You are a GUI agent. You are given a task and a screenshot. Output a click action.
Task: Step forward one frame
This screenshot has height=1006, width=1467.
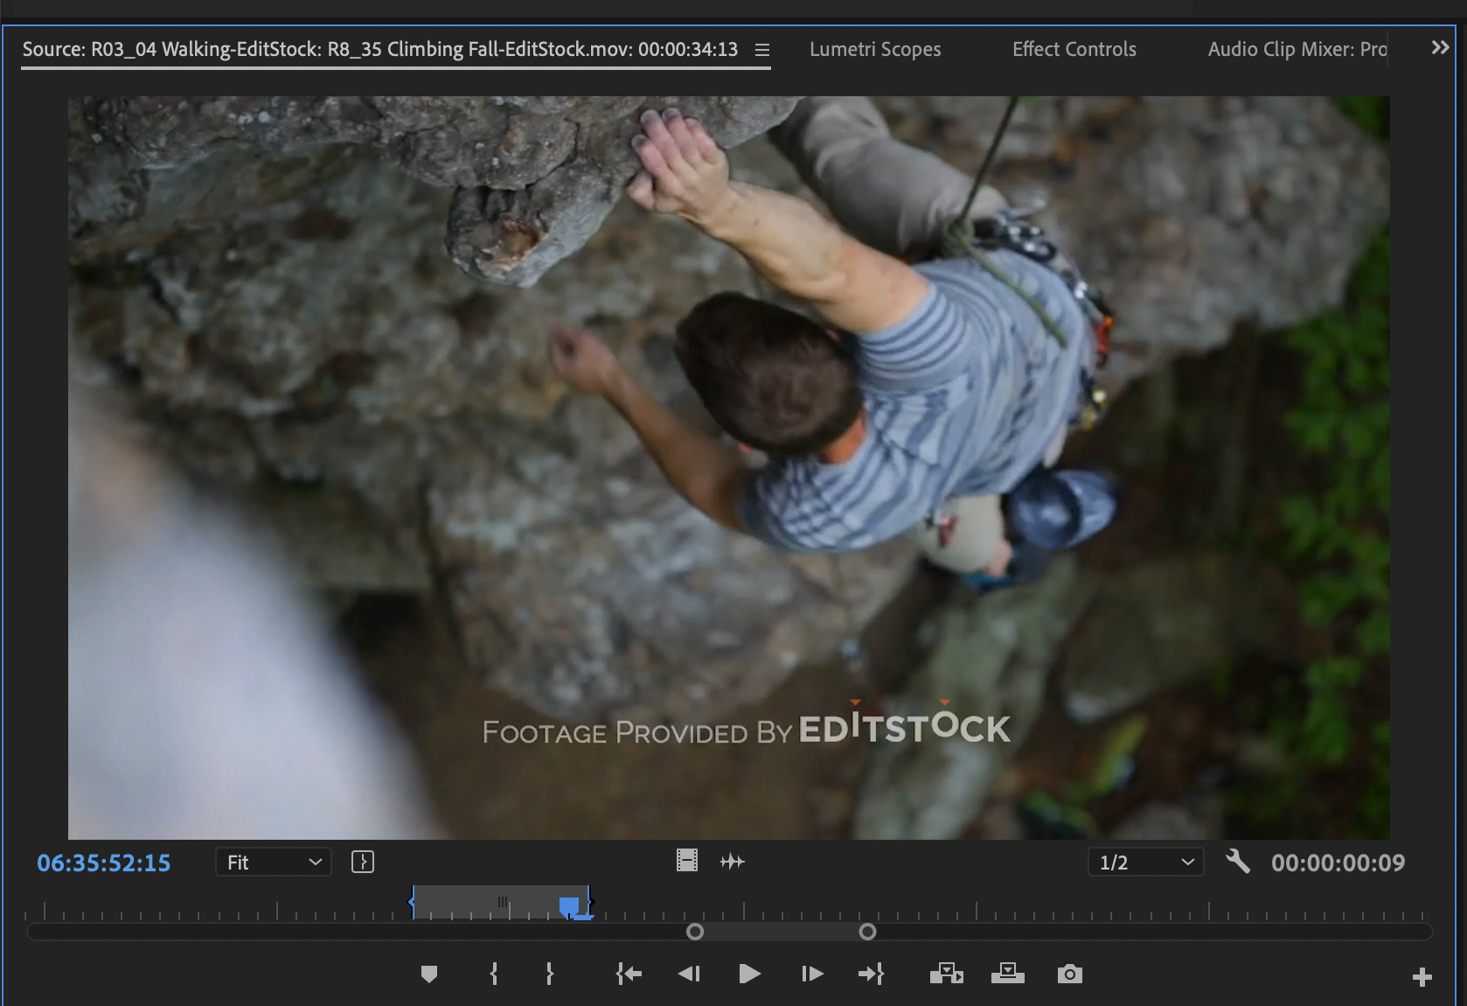click(812, 974)
